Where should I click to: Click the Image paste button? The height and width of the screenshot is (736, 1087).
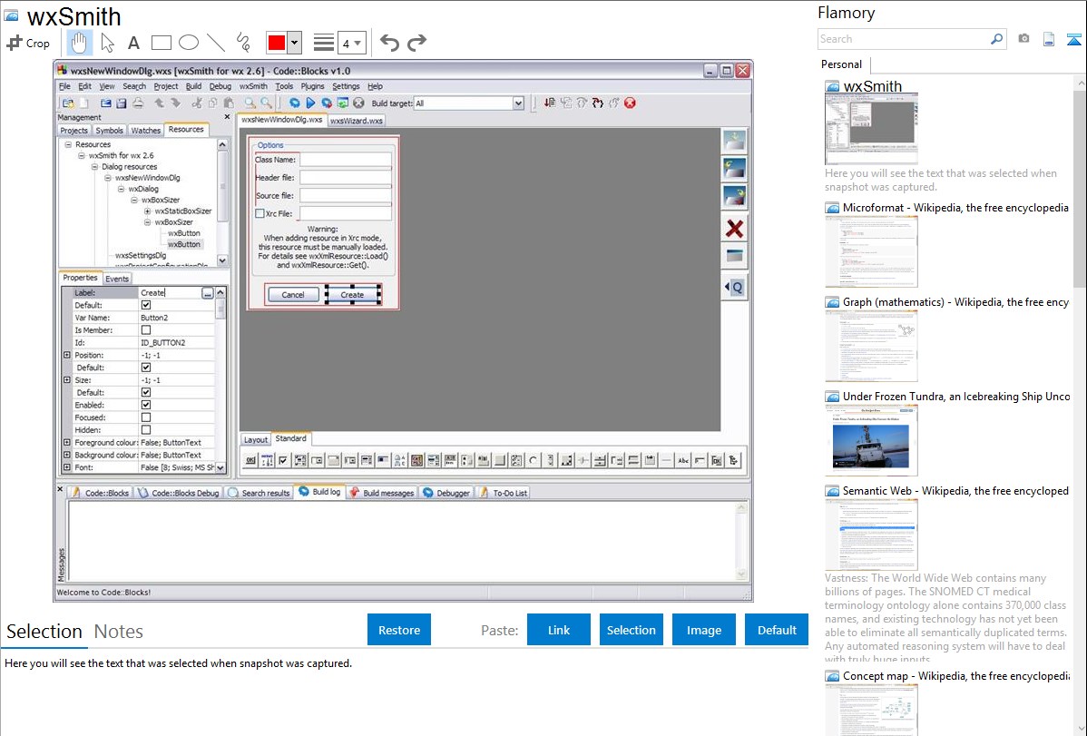click(703, 630)
